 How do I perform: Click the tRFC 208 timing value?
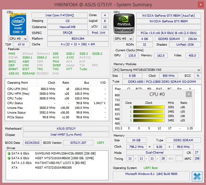click(197, 159)
